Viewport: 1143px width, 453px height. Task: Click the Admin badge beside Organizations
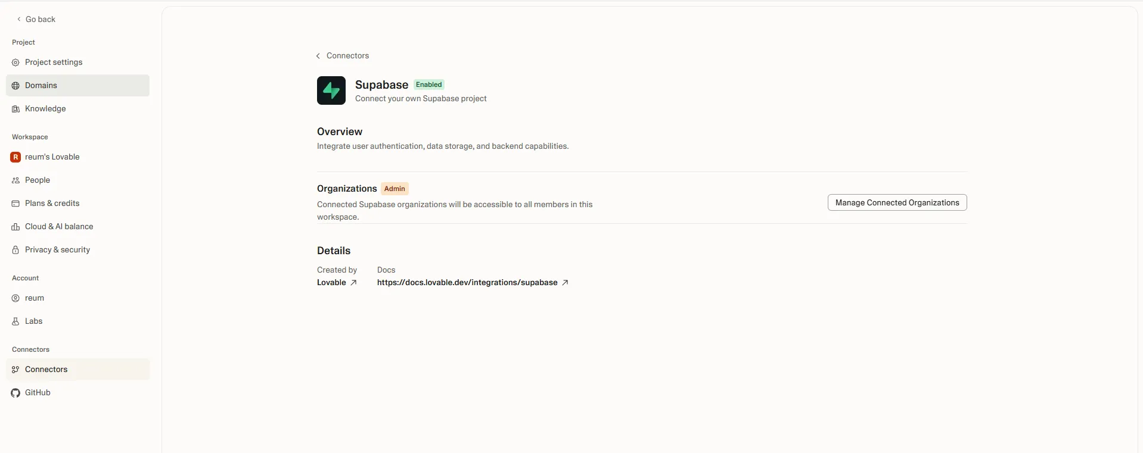(x=395, y=189)
